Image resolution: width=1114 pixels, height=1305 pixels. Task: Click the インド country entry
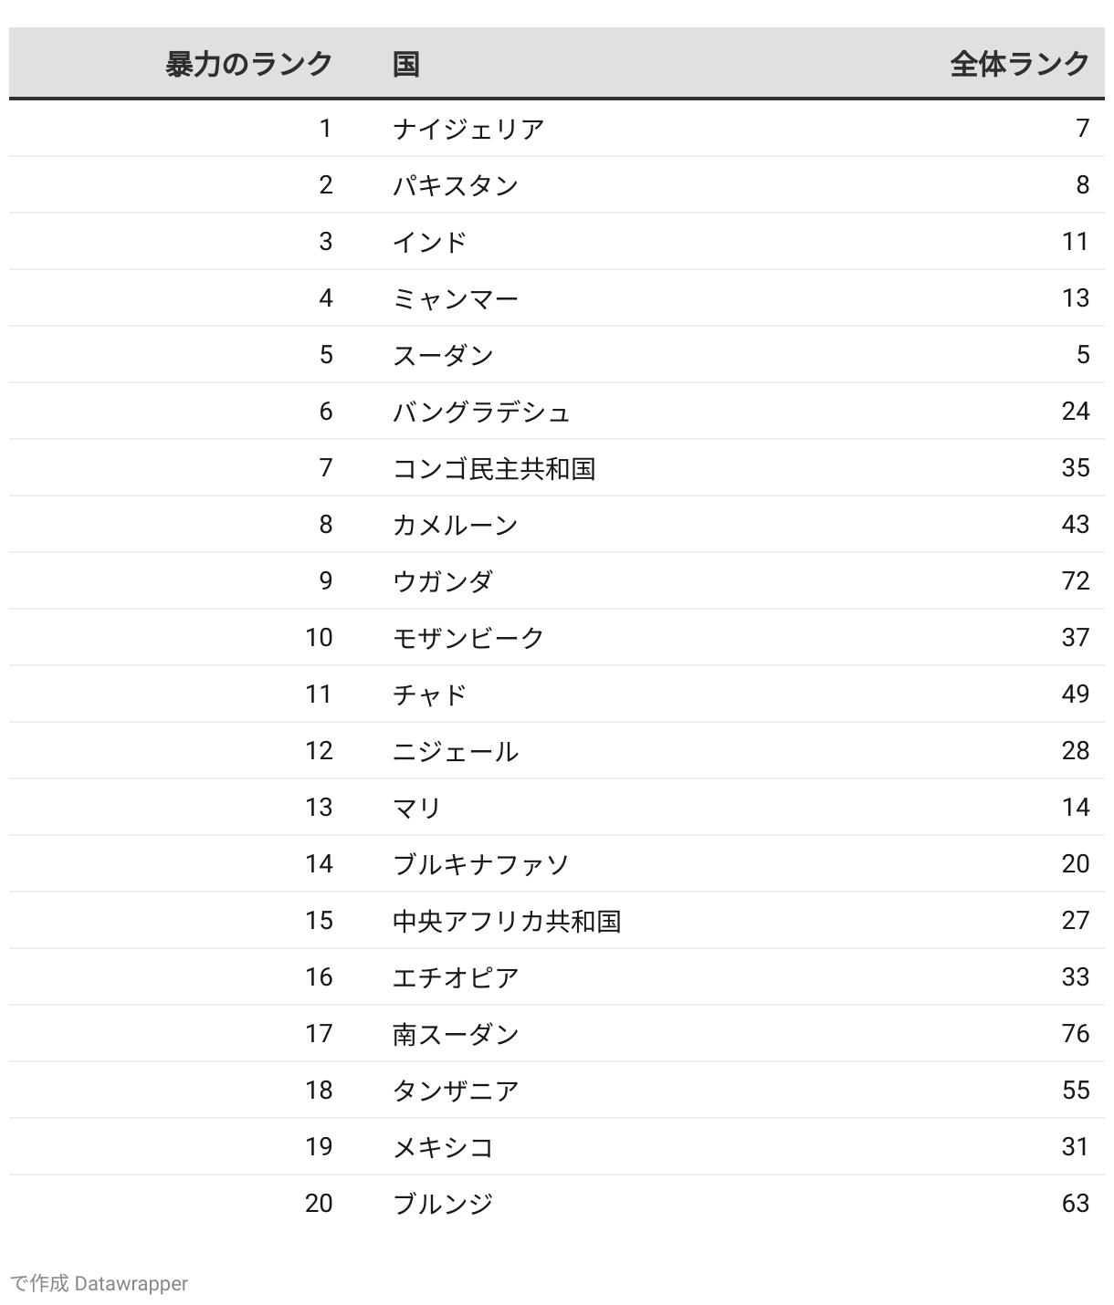pyautogui.click(x=430, y=242)
